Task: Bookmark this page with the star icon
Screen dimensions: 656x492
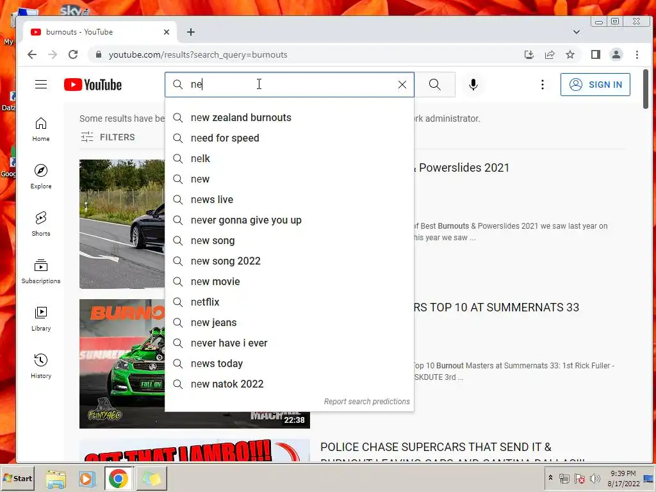Action: click(570, 54)
